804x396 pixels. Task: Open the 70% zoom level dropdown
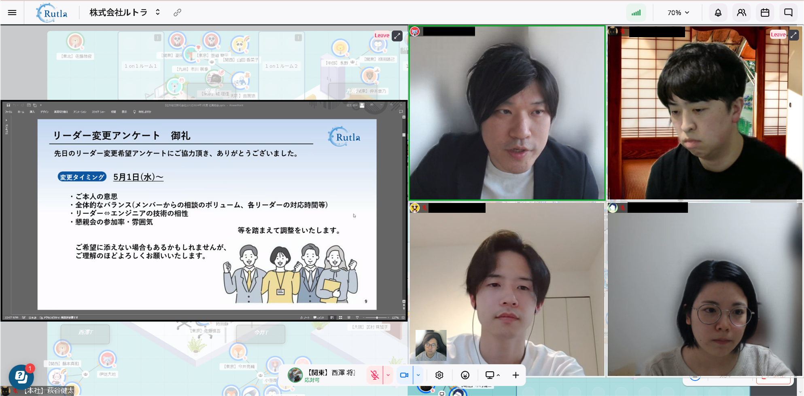click(x=678, y=13)
